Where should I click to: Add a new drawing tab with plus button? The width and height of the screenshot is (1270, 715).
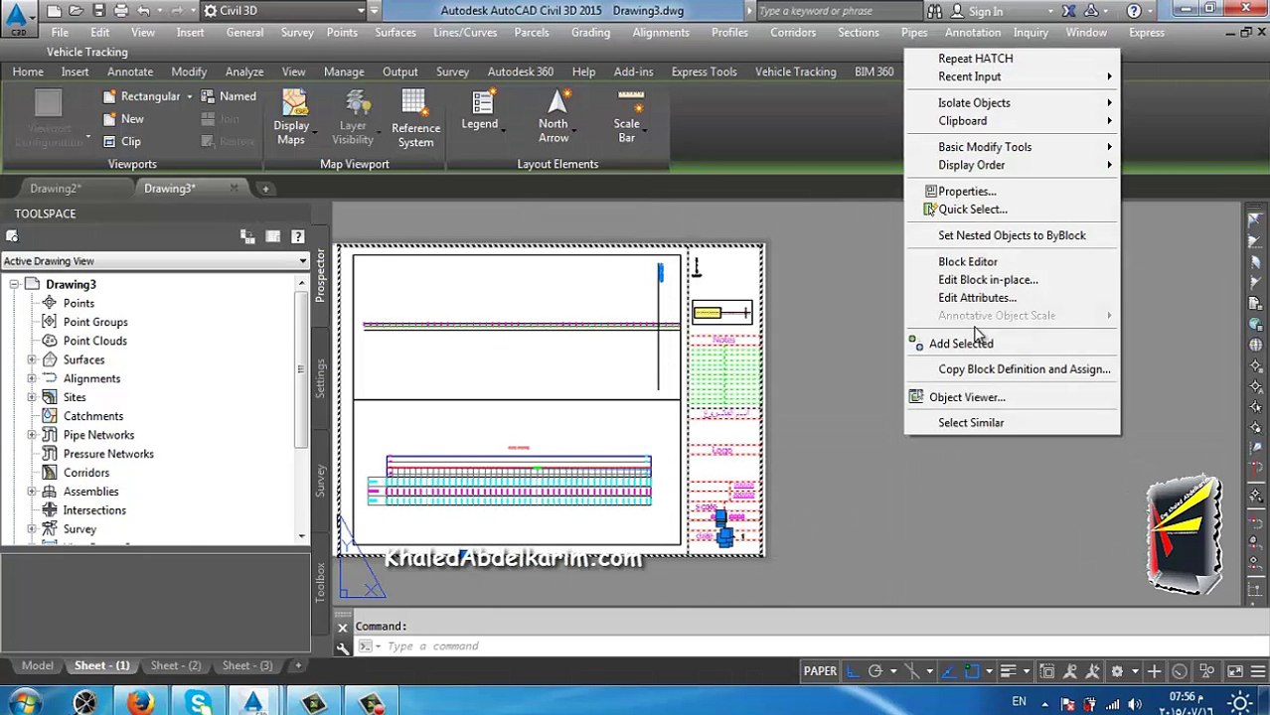tap(265, 189)
